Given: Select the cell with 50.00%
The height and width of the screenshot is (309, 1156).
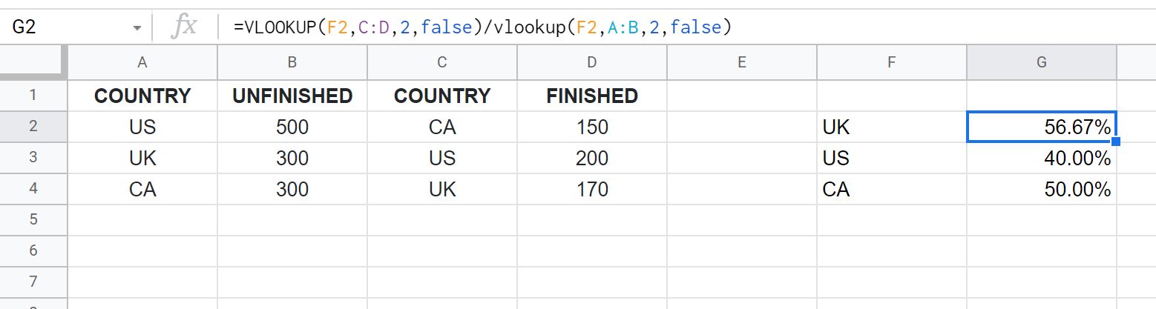Looking at the screenshot, I should (1041, 189).
